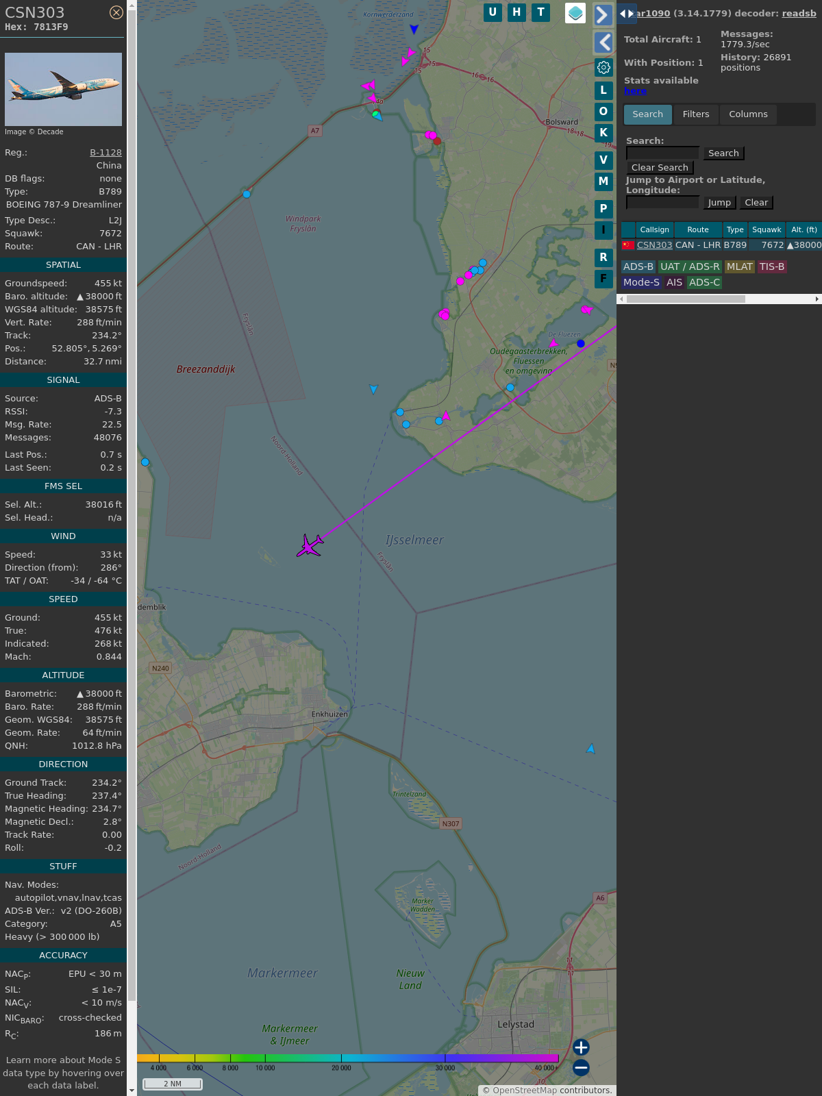The height and width of the screenshot is (1096, 822).
Task: Click the aircraft photo thumbnail
Action: 63,89
